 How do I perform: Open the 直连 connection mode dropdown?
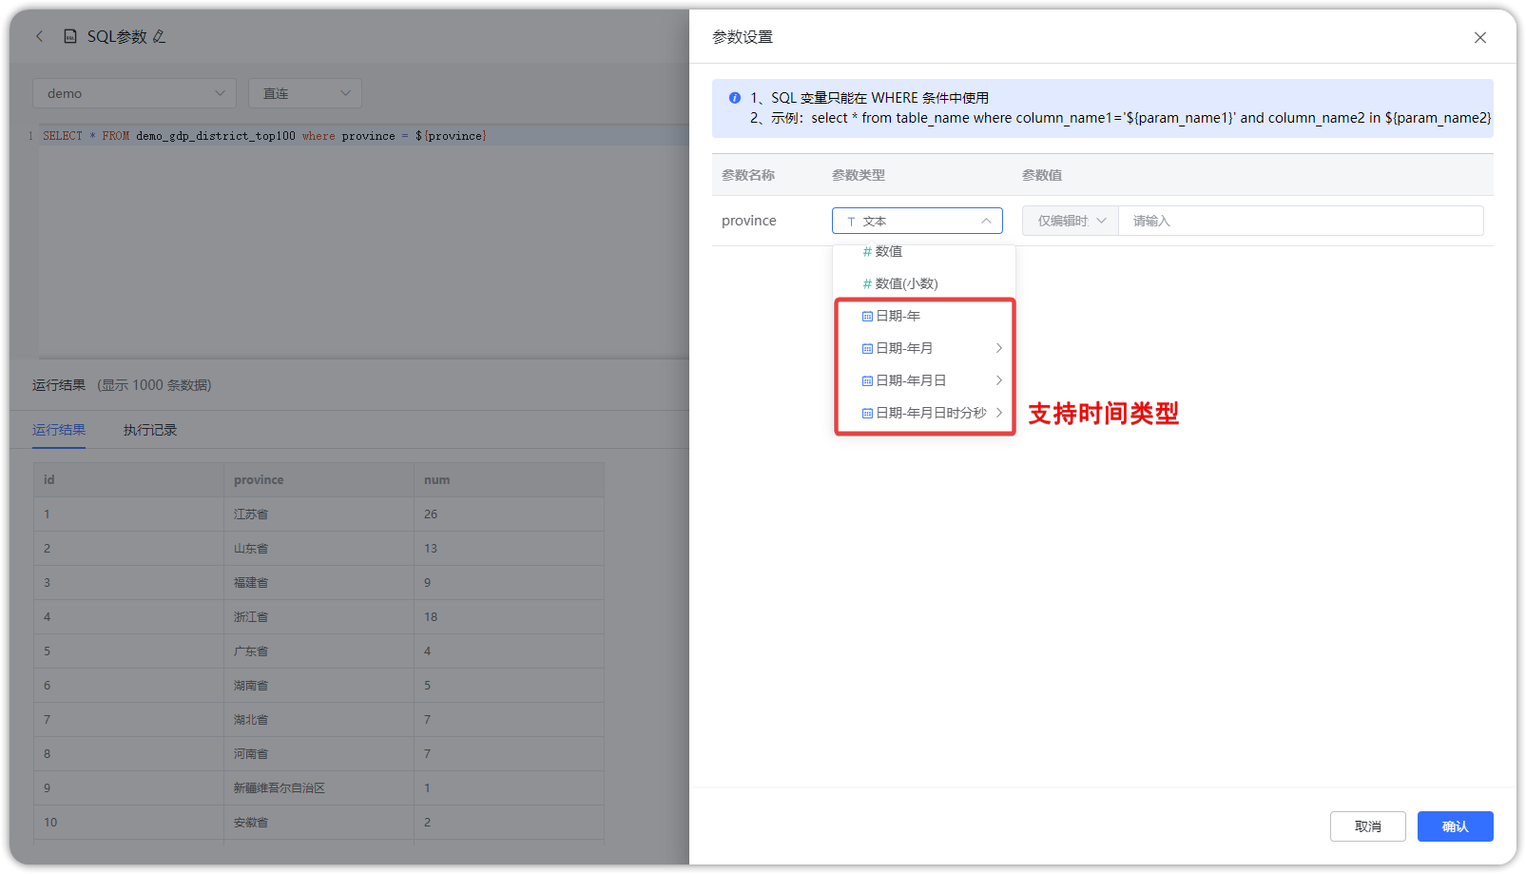click(305, 93)
